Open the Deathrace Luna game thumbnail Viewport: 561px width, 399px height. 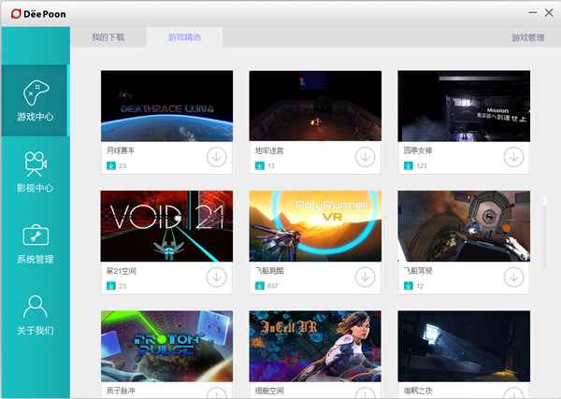click(x=166, y=106)
